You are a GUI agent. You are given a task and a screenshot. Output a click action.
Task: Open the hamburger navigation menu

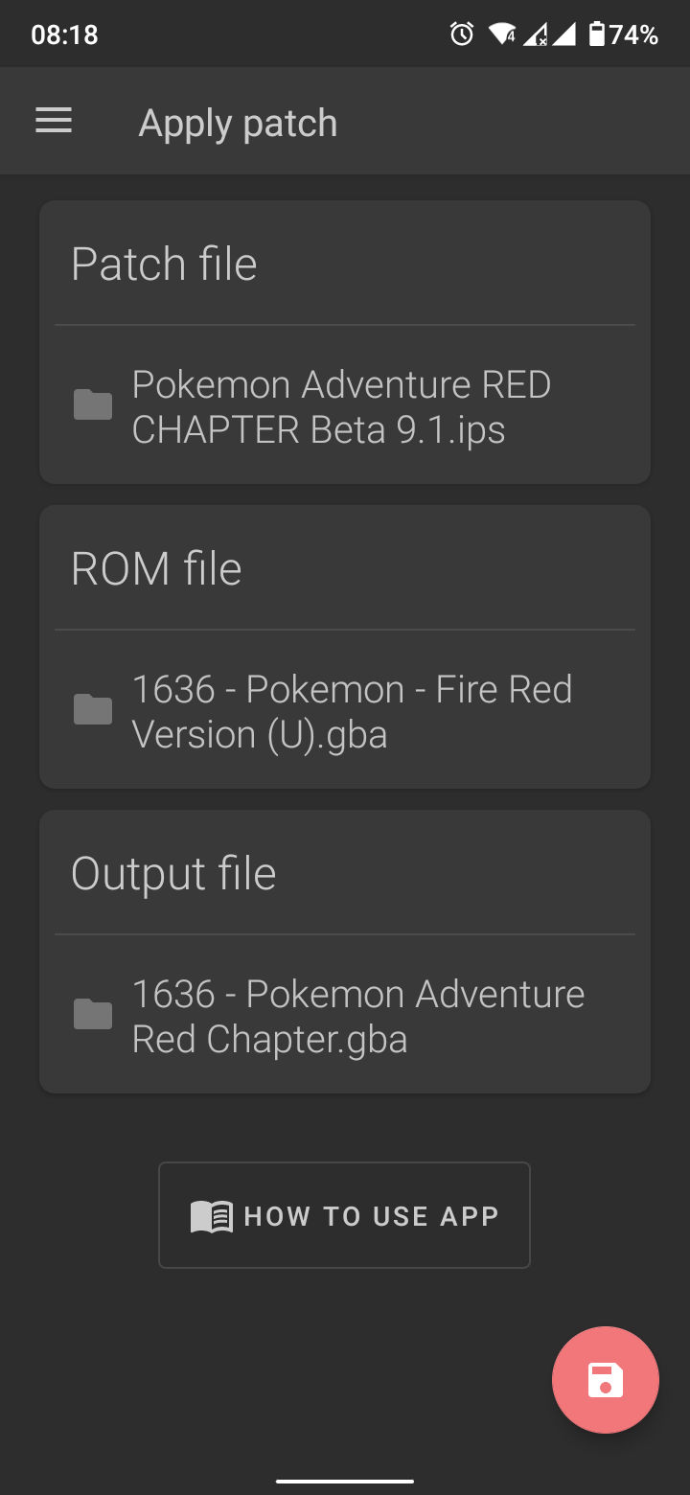coord(54,121)
